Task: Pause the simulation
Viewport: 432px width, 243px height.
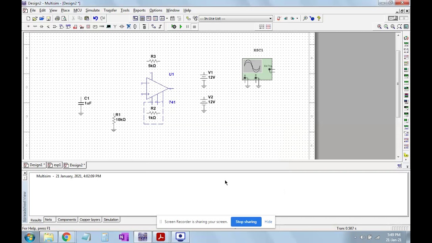Action: (188, 27)
